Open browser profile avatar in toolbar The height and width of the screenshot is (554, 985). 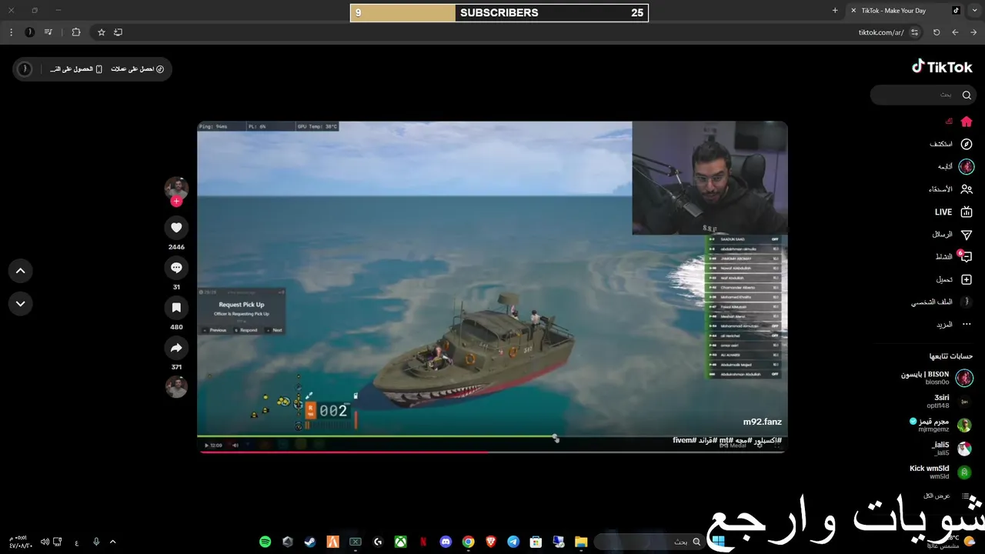pyautogui.click(x=29, y=32)
